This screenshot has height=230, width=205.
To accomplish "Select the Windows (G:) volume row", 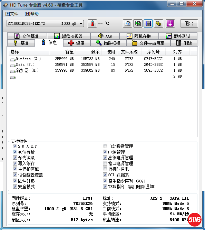I will 102,59.
